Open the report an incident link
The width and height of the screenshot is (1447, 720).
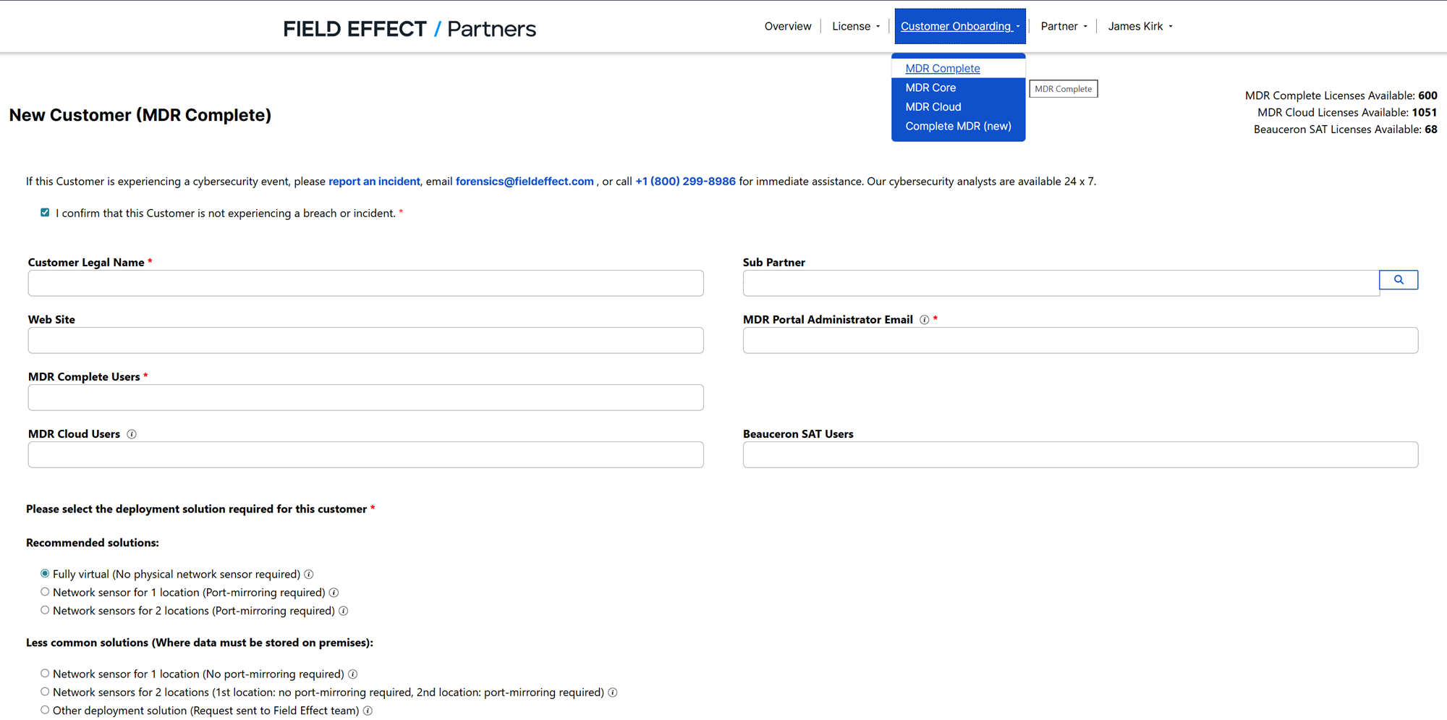click(374, 182)
